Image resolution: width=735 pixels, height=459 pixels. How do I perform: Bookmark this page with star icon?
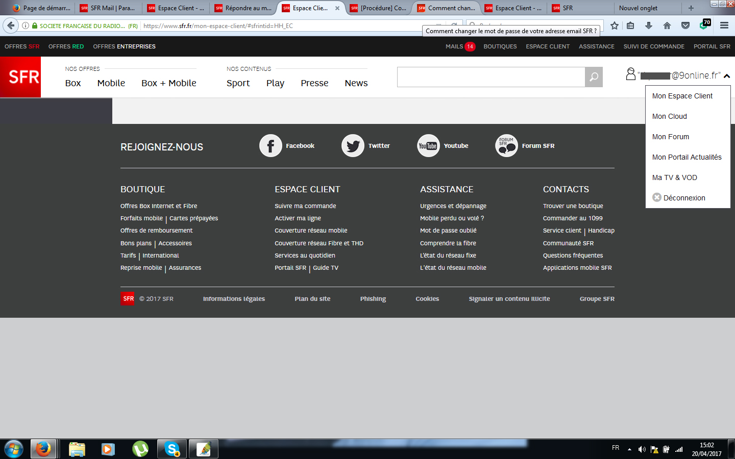tap(615, 25)
